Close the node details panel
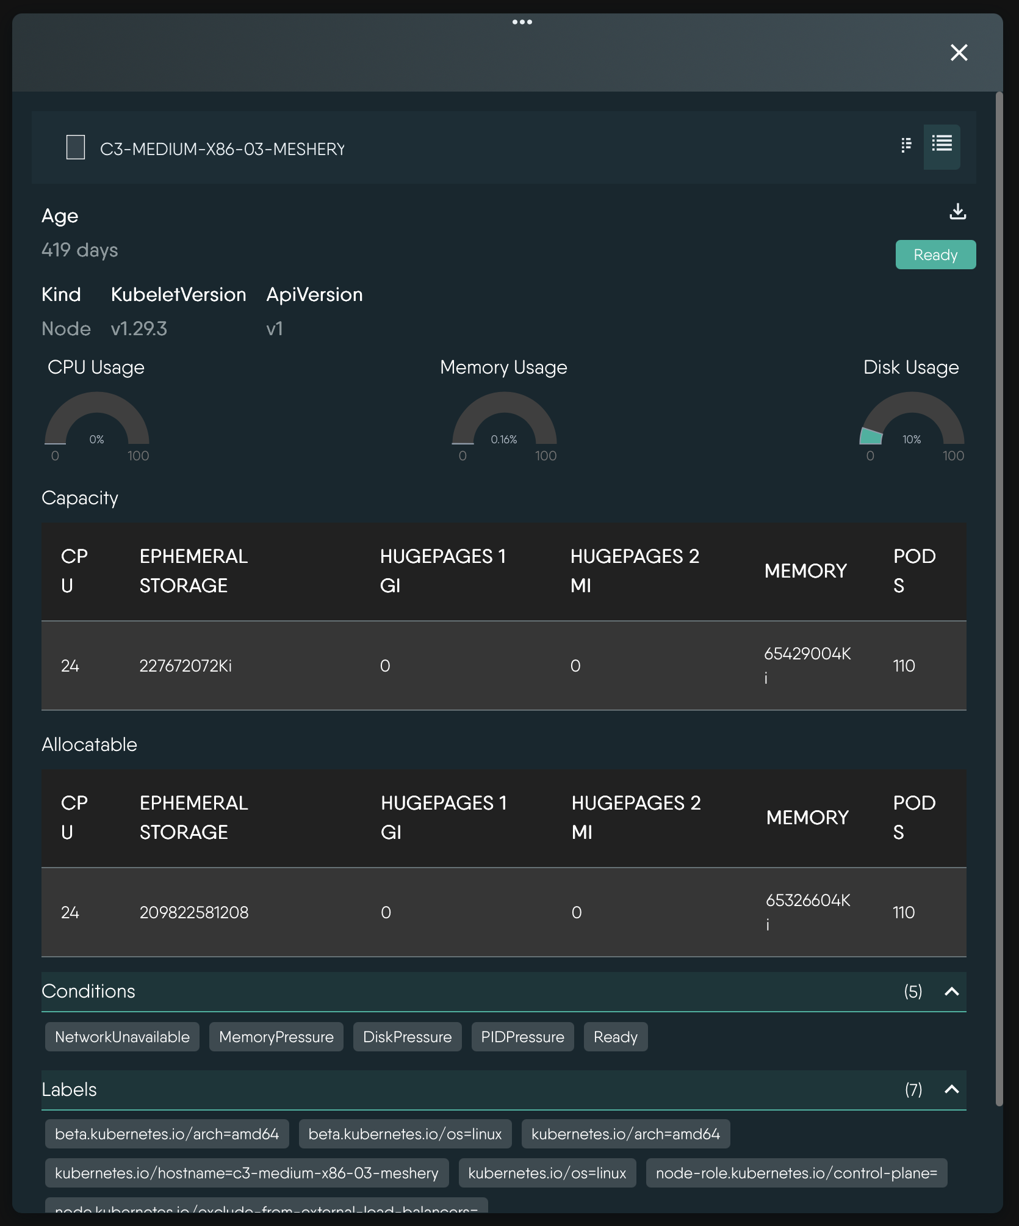The width and height of the screenshot is (1019, 1226). point(959,53)
